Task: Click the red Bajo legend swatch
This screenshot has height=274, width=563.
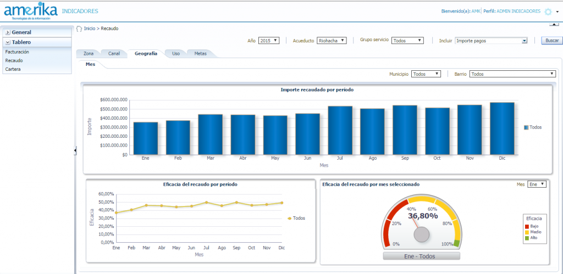Action: click(x=527, y=226)
